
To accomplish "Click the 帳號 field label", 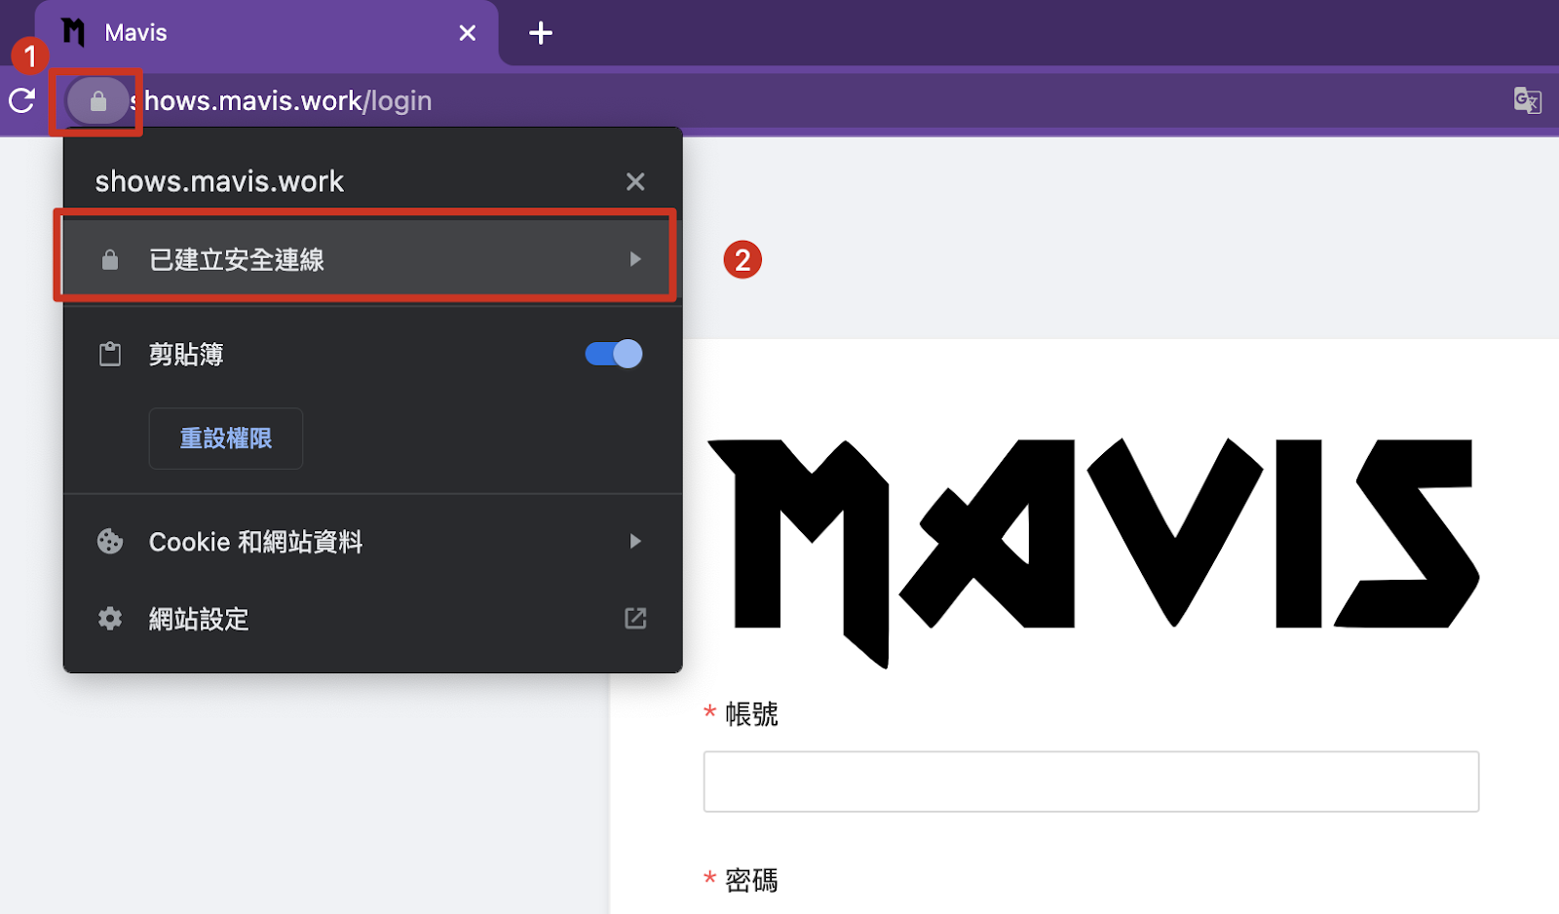I will coord(751,714).
